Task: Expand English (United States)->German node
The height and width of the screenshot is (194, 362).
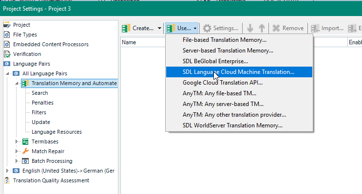Action: point(7,171)
